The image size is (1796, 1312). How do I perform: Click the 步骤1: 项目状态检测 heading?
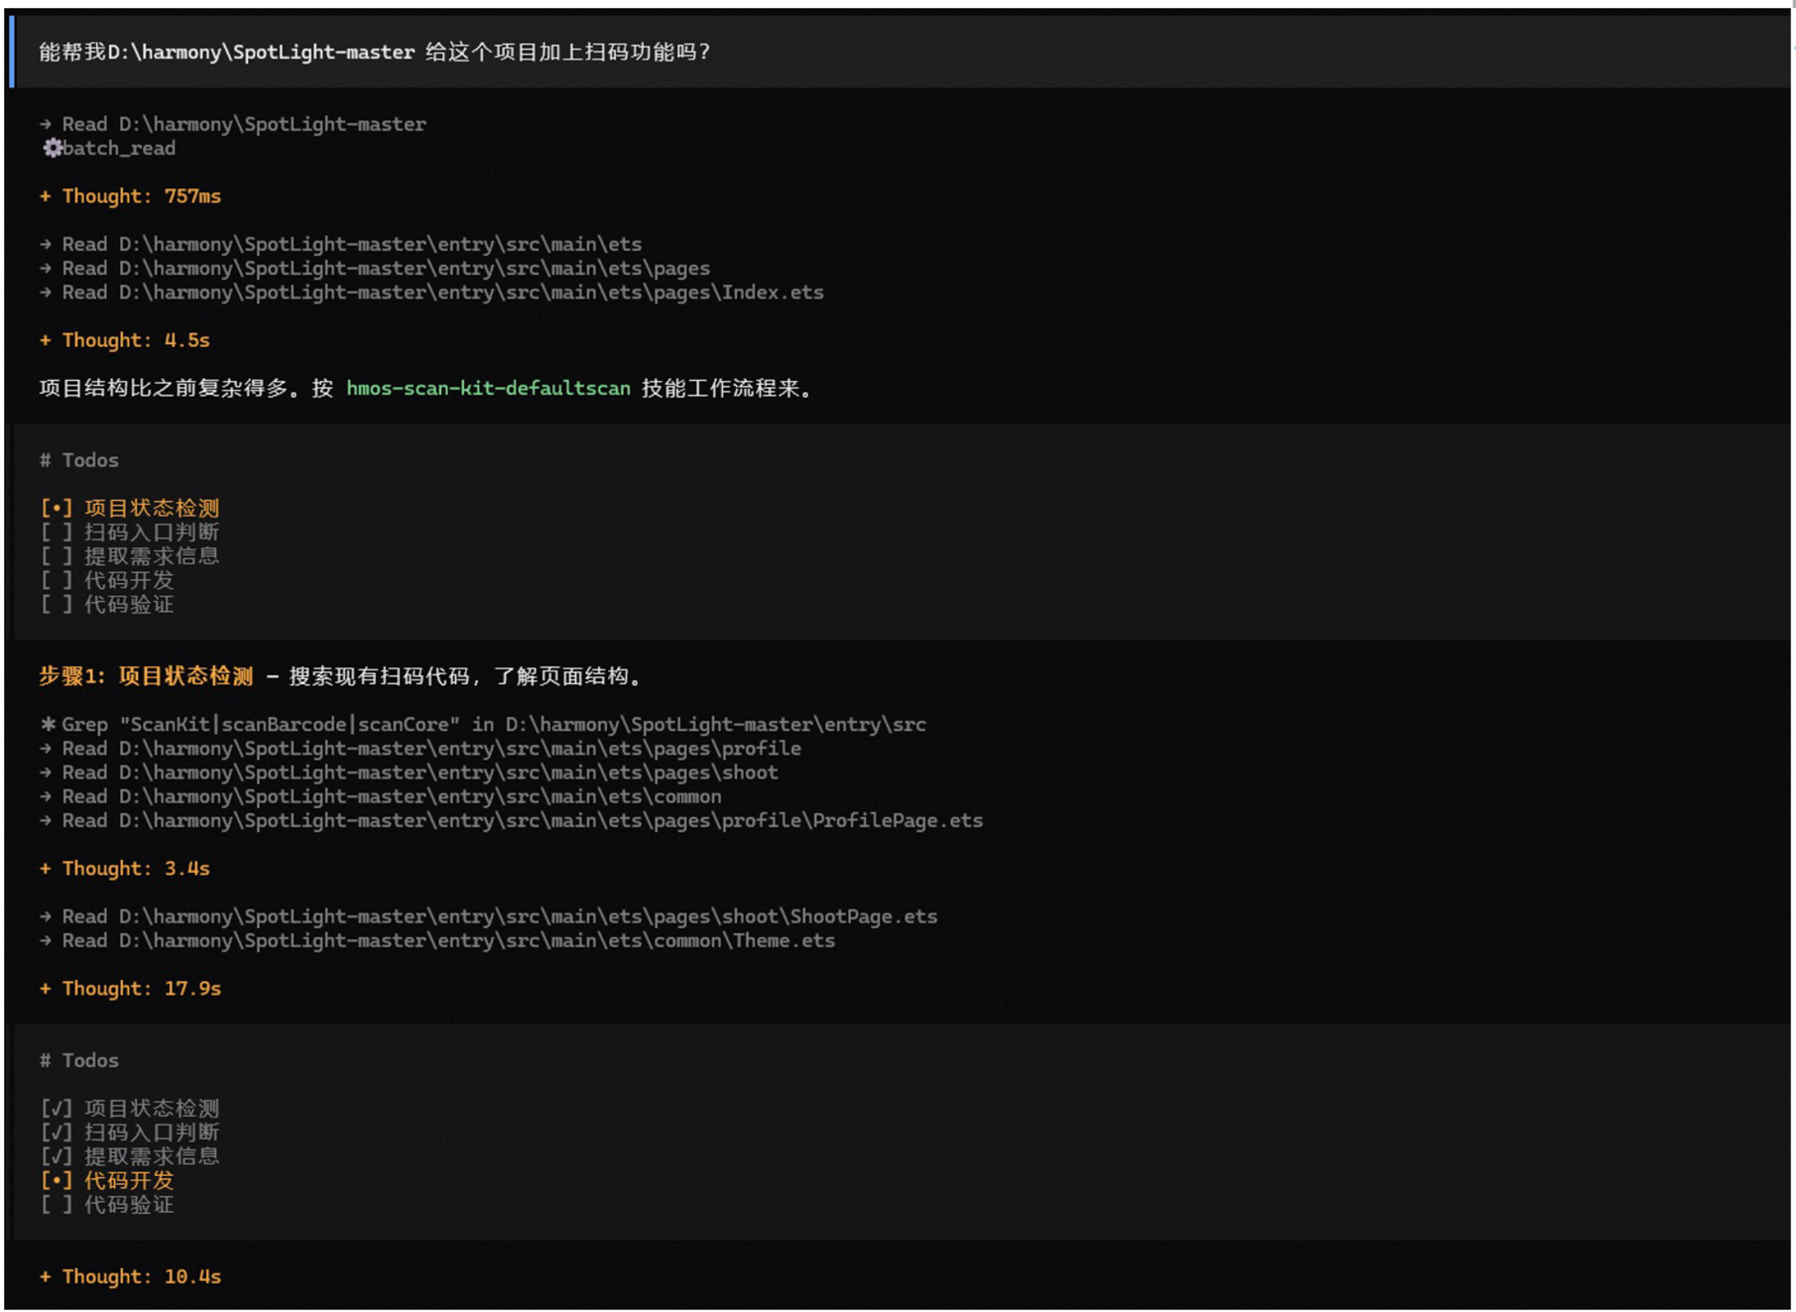tap(146, 676)
